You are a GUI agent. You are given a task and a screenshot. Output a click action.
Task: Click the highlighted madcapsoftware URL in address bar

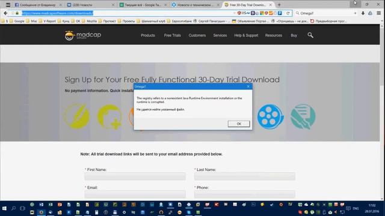pyautogui.click(x=58, y=13)
